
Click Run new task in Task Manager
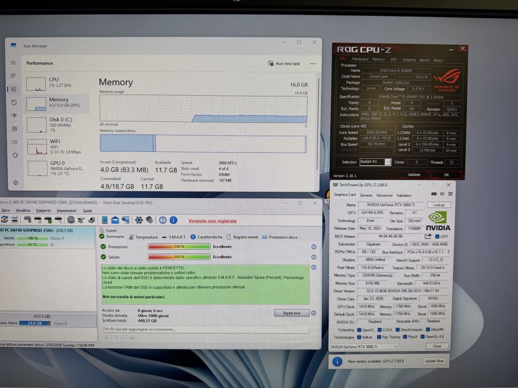point(284,63)
